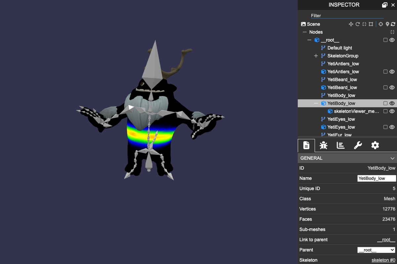Hide the YetiEyes_low mesh with eye icon

pos(392,127)
